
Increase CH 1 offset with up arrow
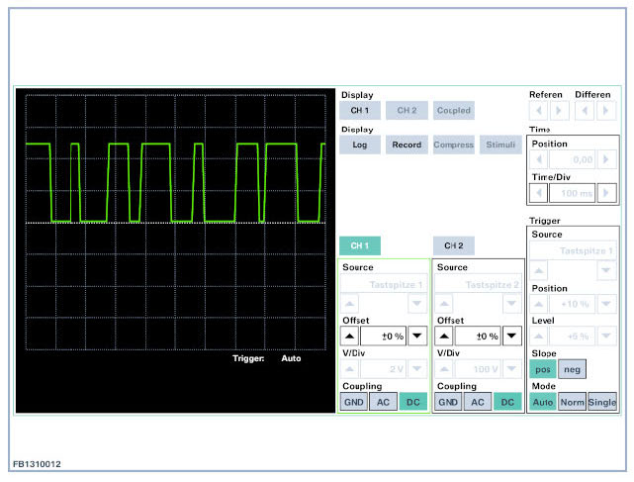point(350,337)
